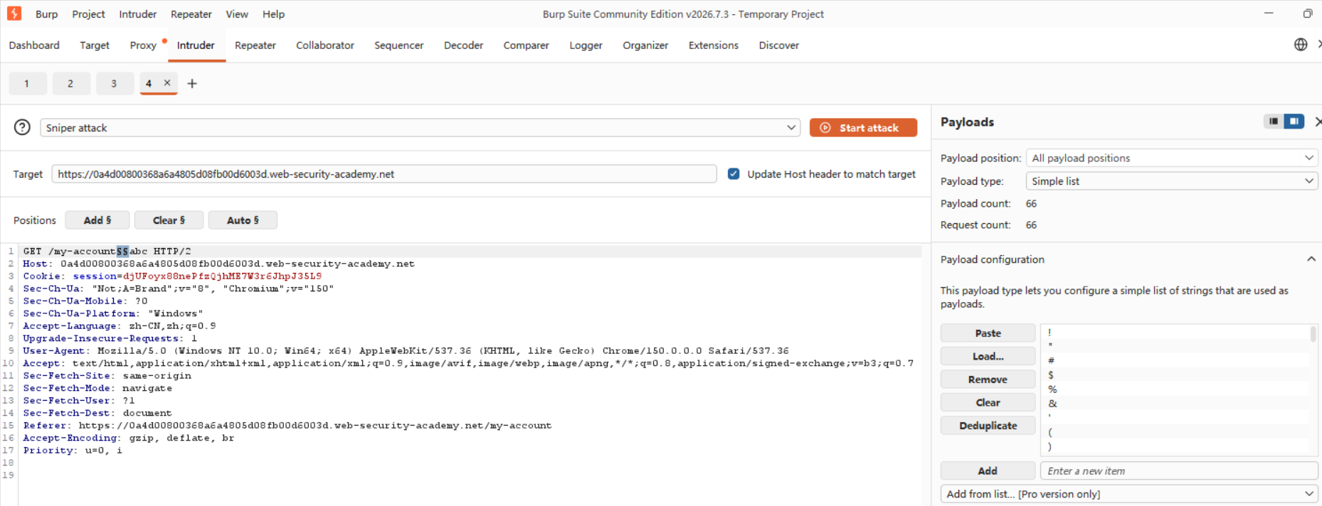This screenshot has height=506, width=1322.
Task: Close the Payloads side panel
Action: pyautogui.click(x=1318, y=122)
